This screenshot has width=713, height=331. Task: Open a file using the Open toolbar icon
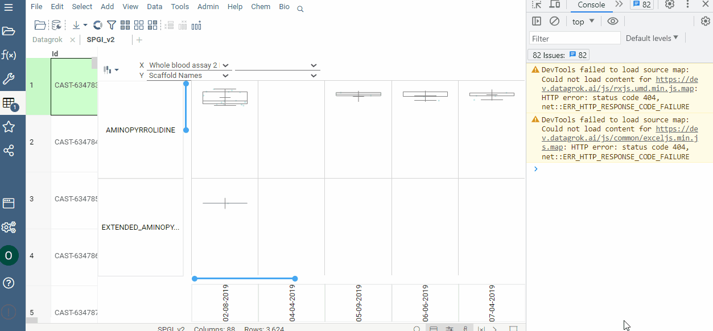40,25
